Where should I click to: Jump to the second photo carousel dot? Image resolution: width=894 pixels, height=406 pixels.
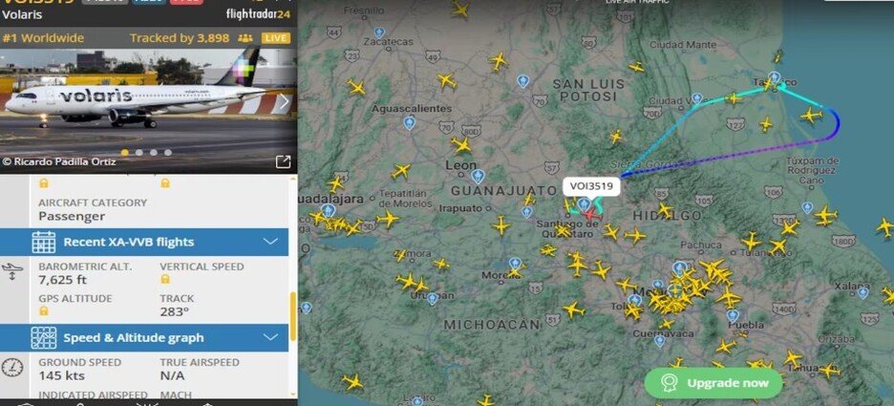coord(139,152)
